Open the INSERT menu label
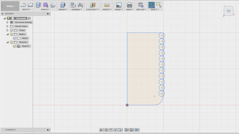The height and width of the screenshot is (134, 239). (119, 10)
